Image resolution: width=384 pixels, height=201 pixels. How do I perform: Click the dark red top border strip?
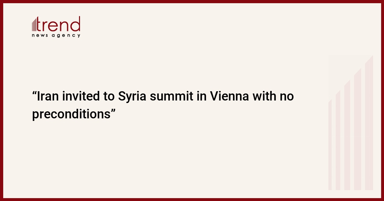coord(192,2)
